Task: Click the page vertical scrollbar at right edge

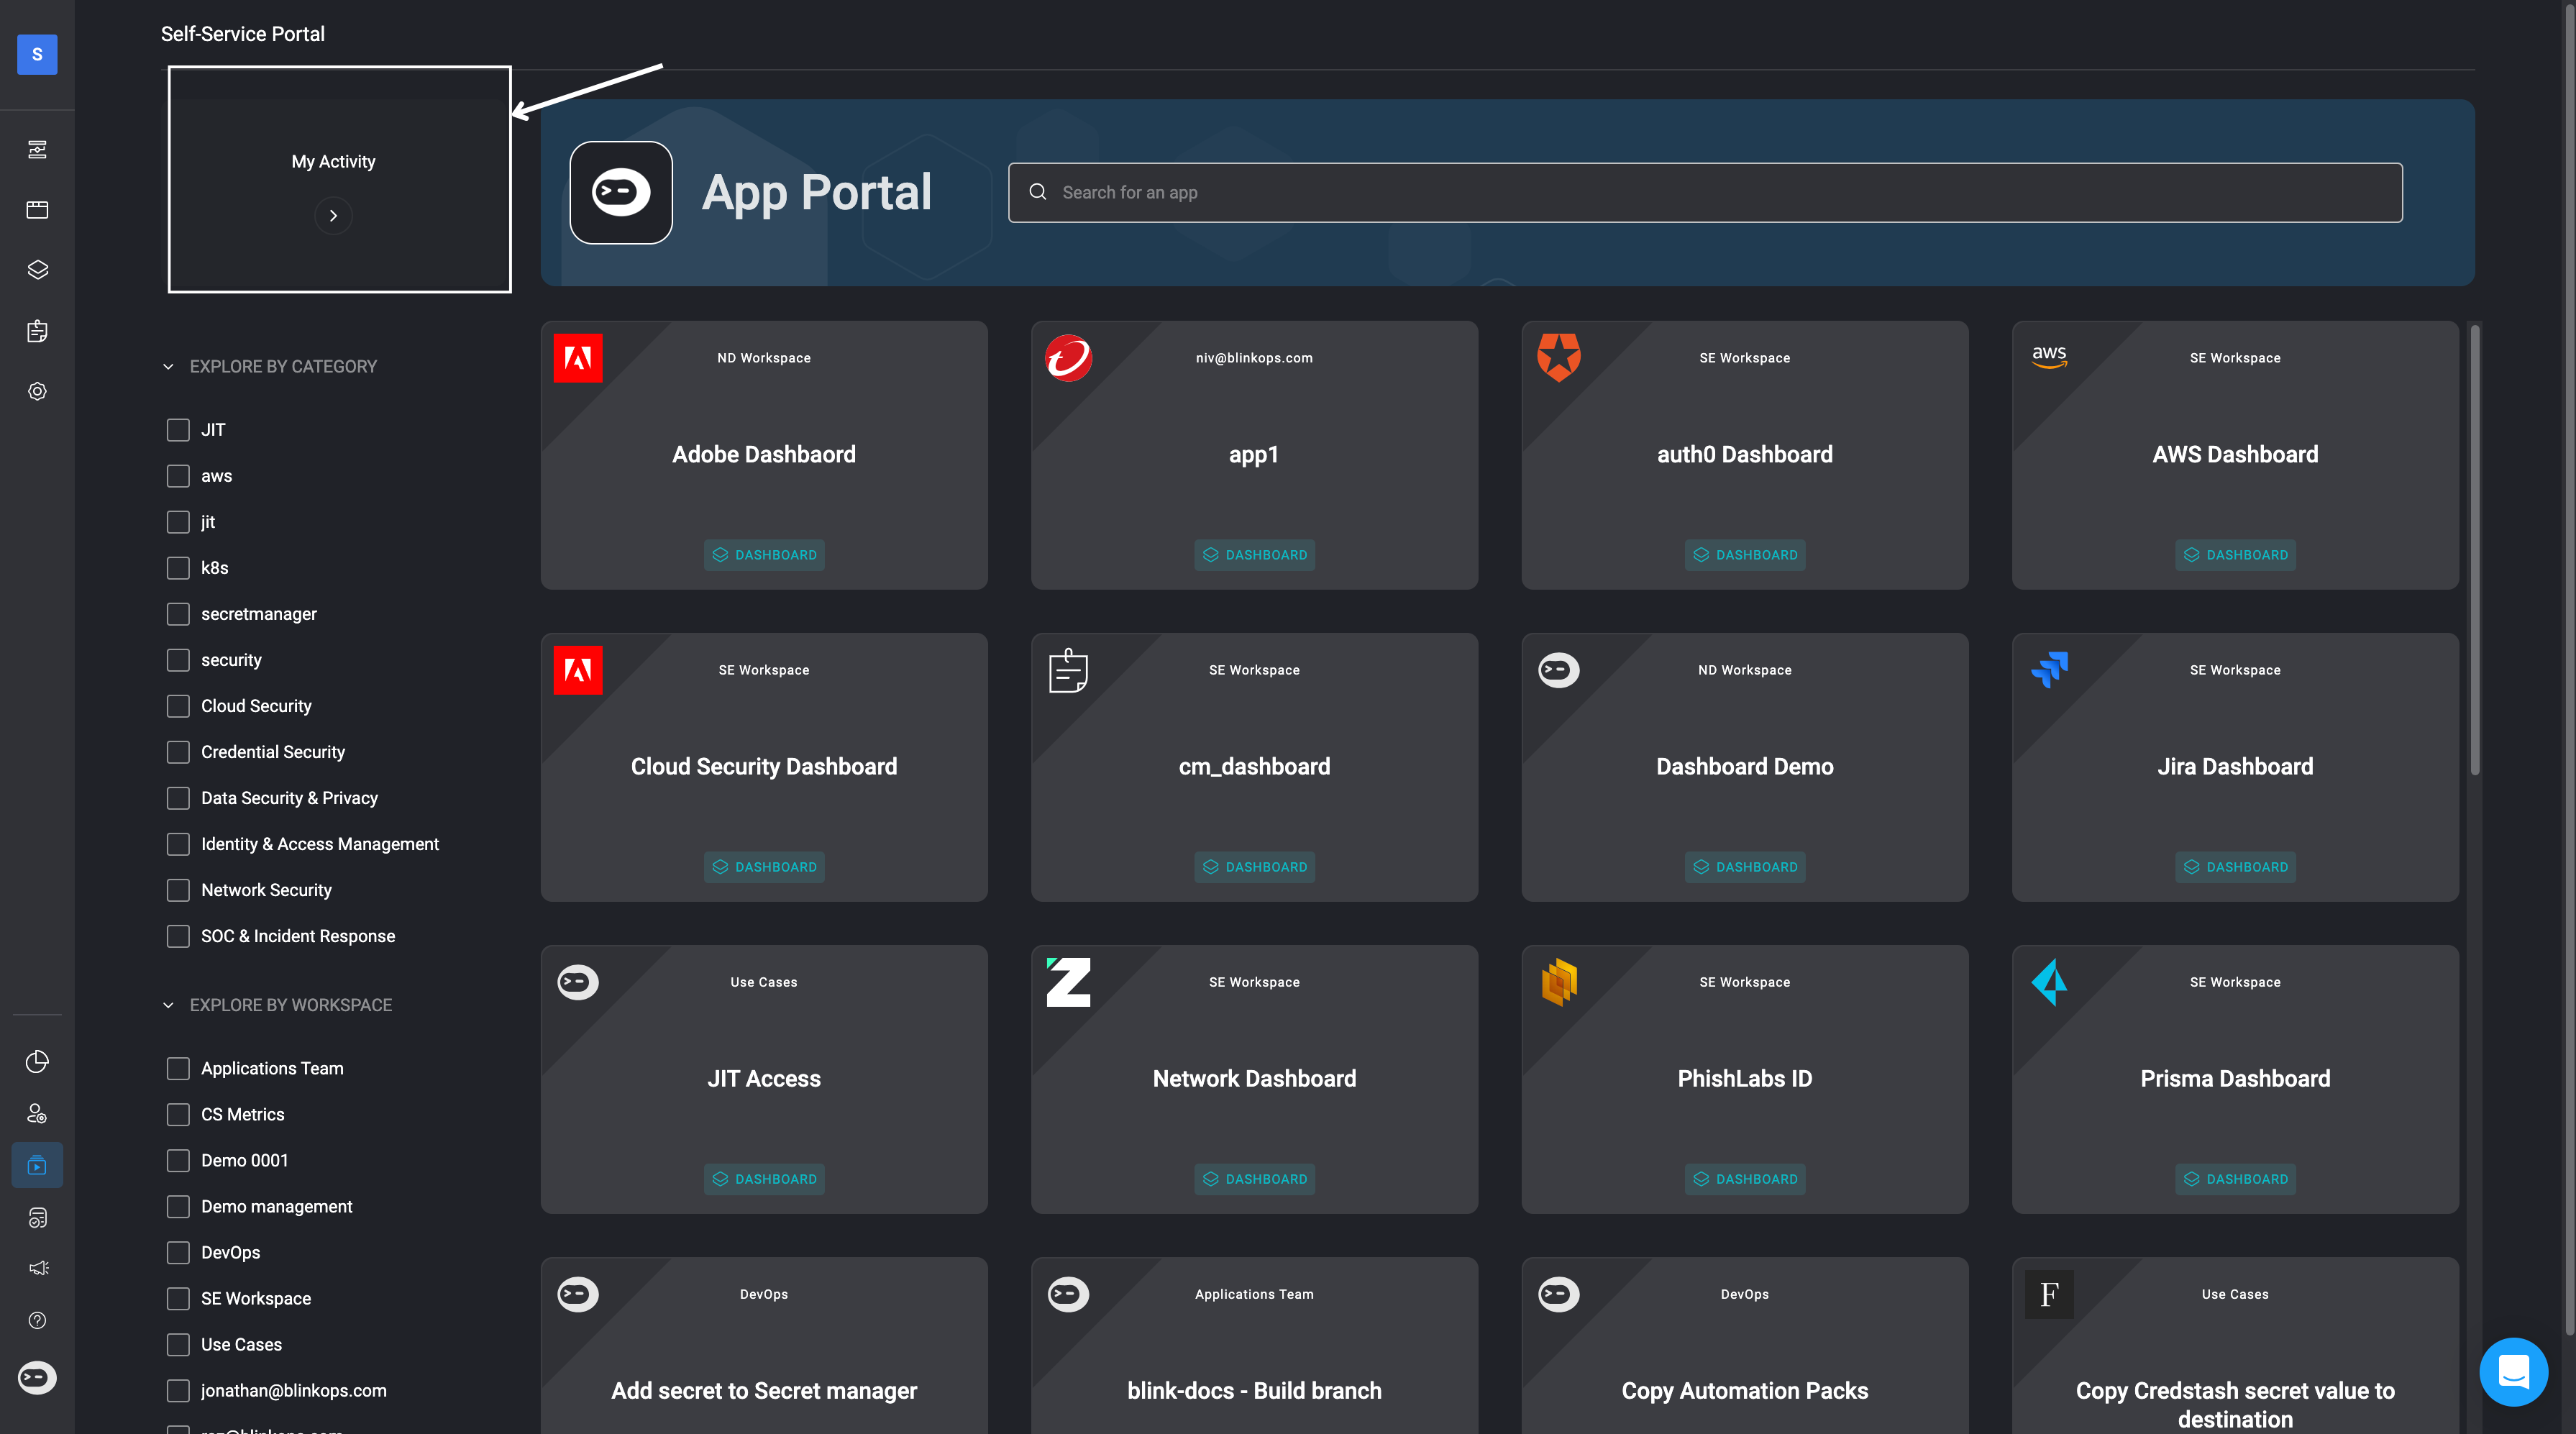Action: pos(2570,670)
